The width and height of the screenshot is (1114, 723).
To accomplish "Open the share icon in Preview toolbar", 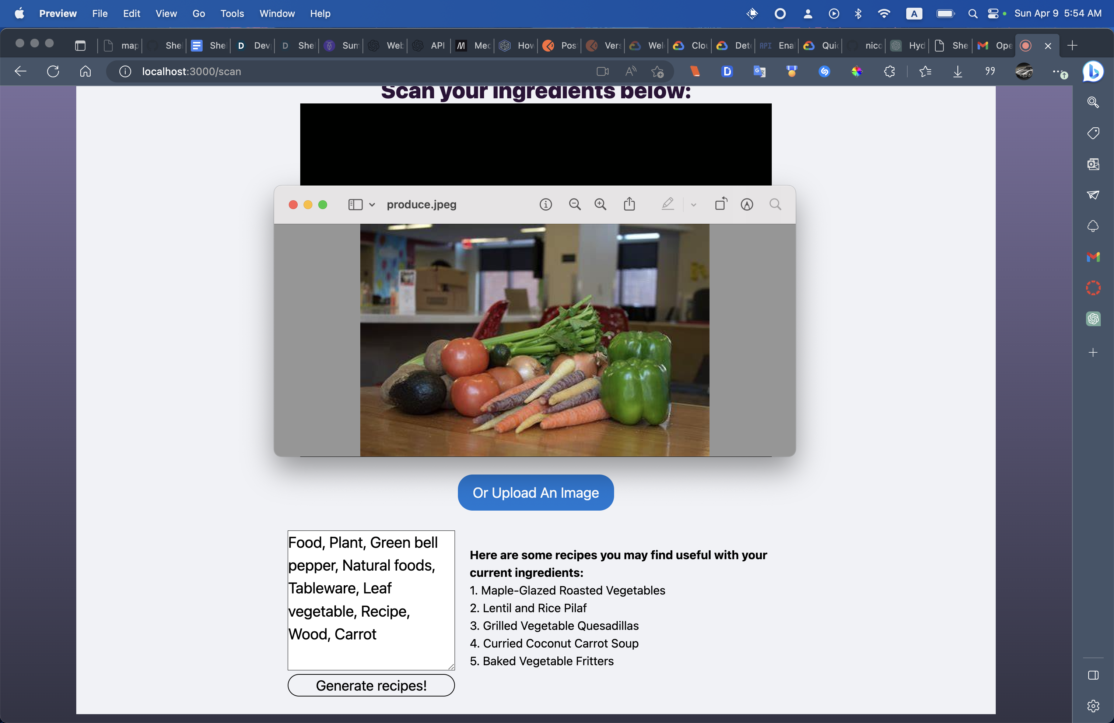I will [x=630, y=204].
